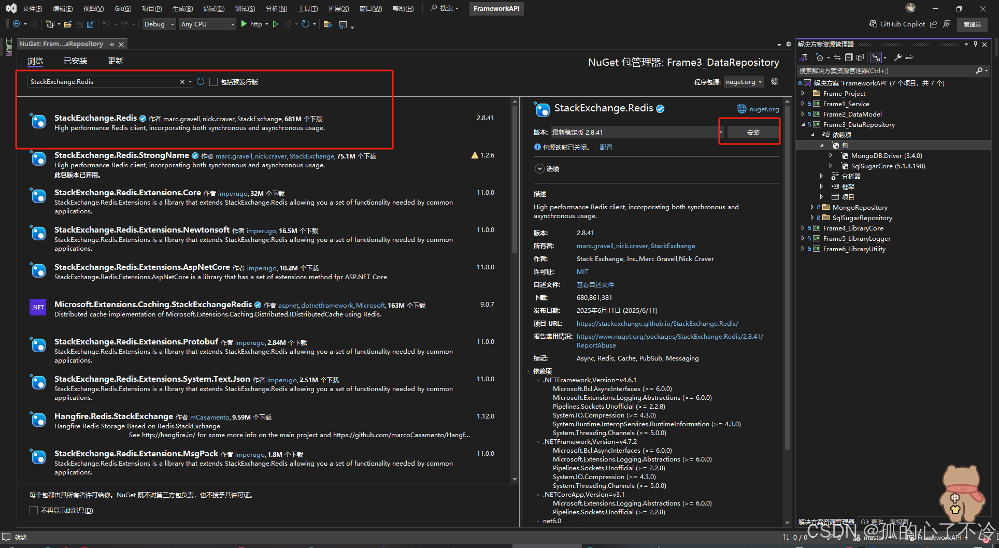Pin the Solution Explorer panel with pushpin
The width and height of the screenshot is (999, 548).
click(975, 45)
